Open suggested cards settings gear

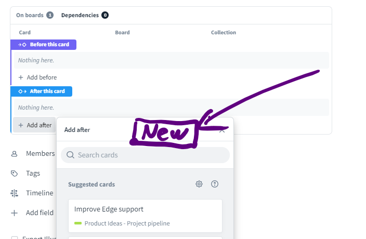[x=199, y=184]
